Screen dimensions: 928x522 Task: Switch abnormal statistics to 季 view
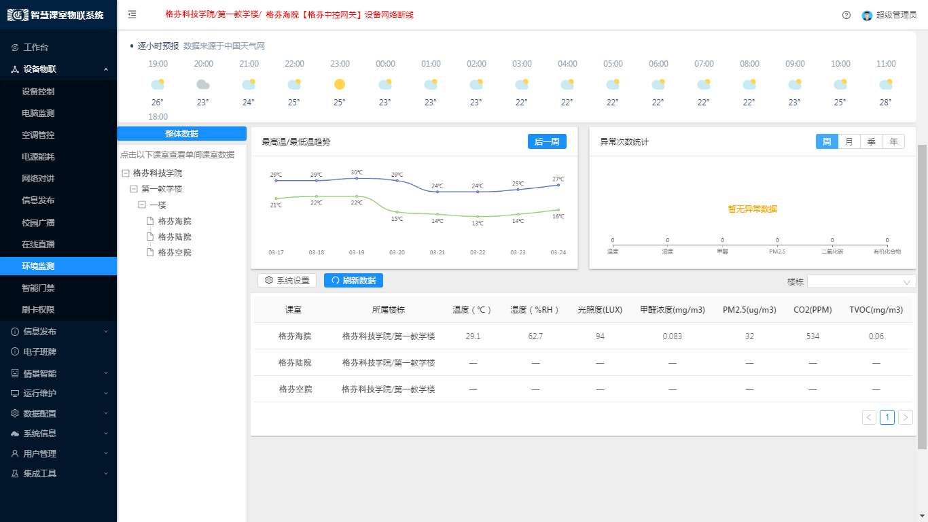point(871,141)
